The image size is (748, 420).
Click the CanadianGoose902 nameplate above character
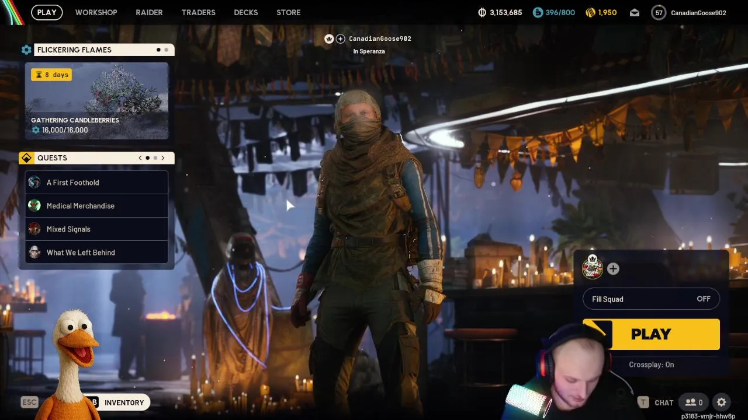click(380, 38)
